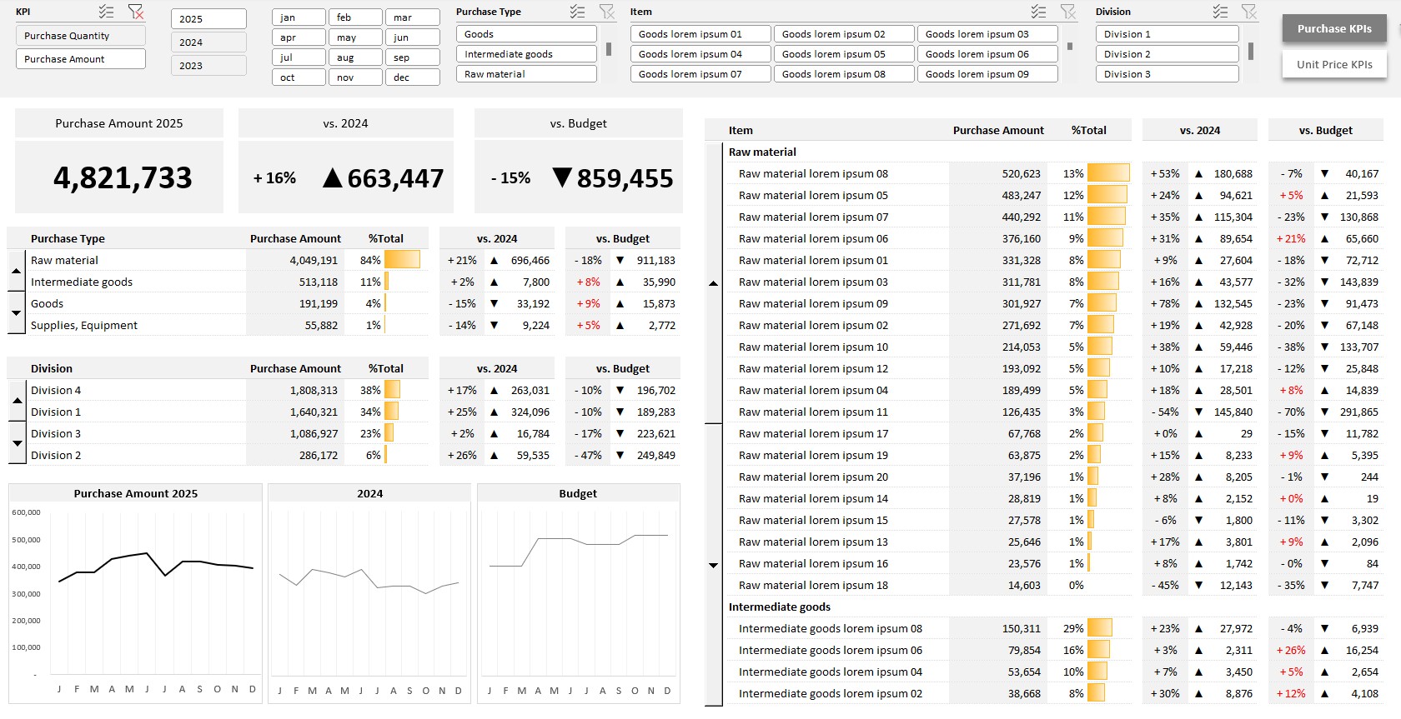The width and height of the screenshot is (1401, 719).
Task: Enable multi-select in Division slicer
Action: pyautogui.click(x=1220, y=12)
